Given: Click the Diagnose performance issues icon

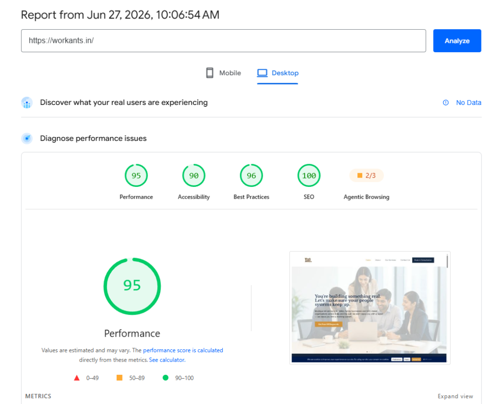Looking at the screenshot, I should 27,138.
